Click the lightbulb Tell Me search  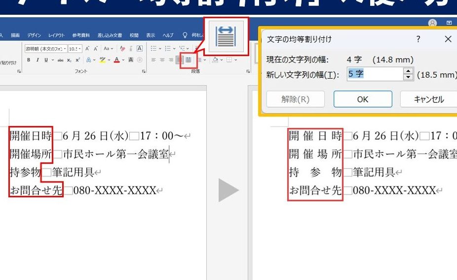[x=185, y=35]
